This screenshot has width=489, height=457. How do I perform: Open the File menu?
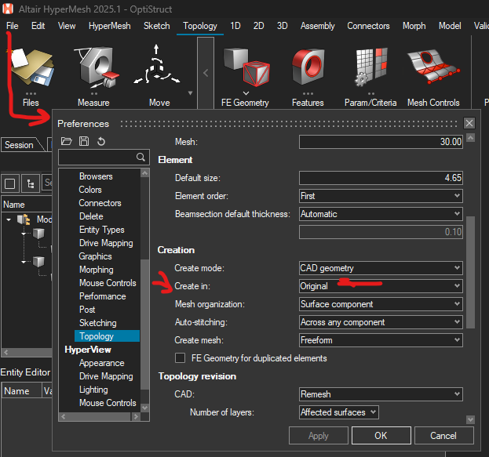[13, 26]
